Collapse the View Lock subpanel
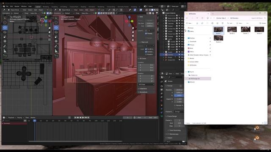 (x=140, y=42)
